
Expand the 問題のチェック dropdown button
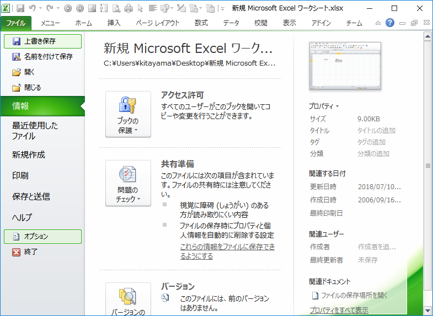pos(128,183)
